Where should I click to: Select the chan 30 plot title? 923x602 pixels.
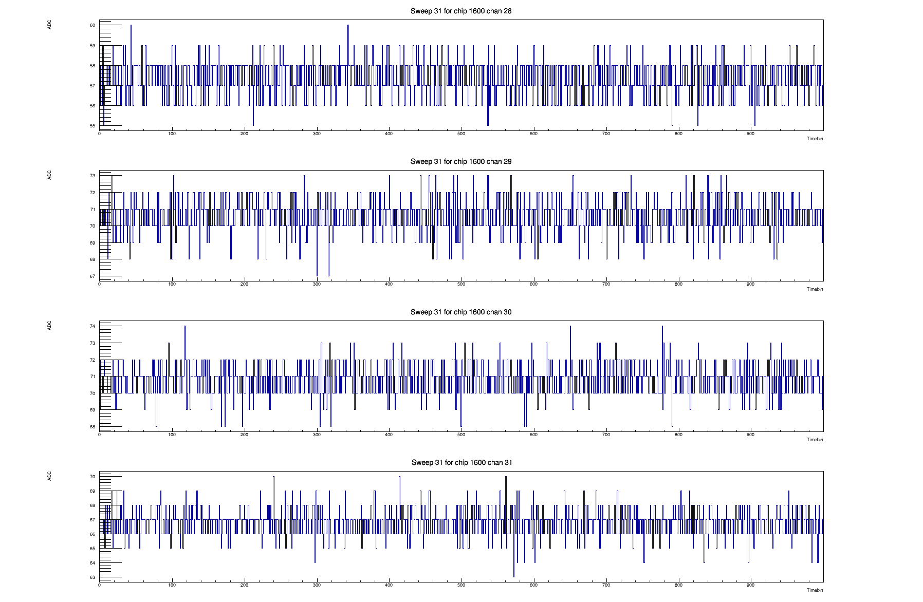tap(461, 312)
